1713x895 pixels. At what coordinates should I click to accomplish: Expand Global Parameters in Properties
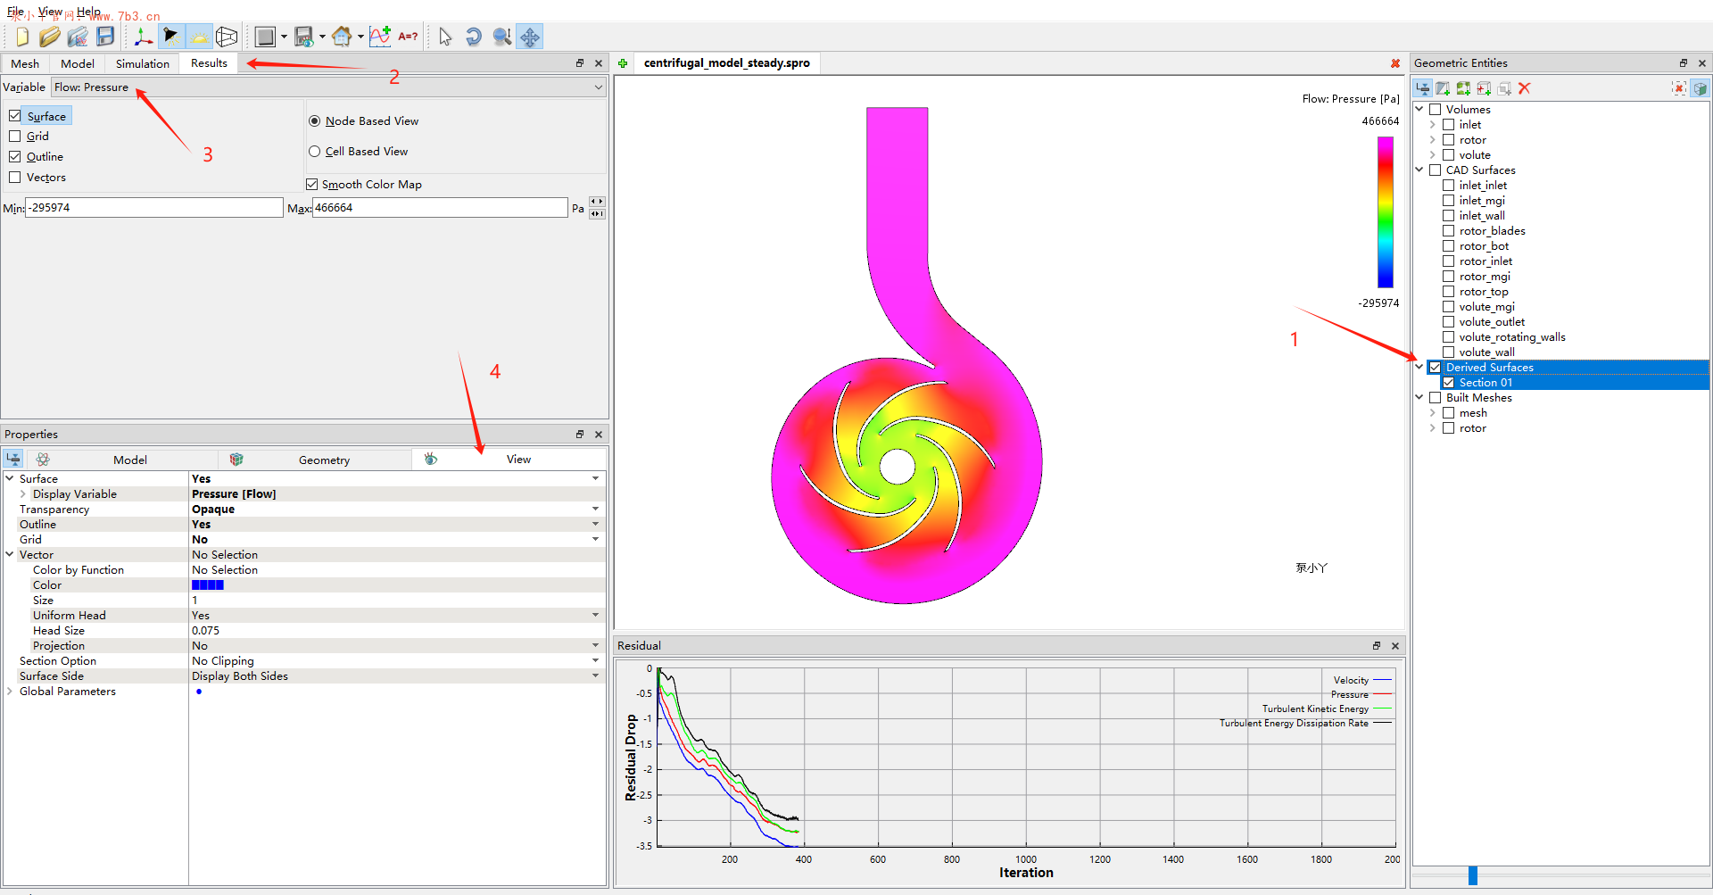[x=10, y=692]
